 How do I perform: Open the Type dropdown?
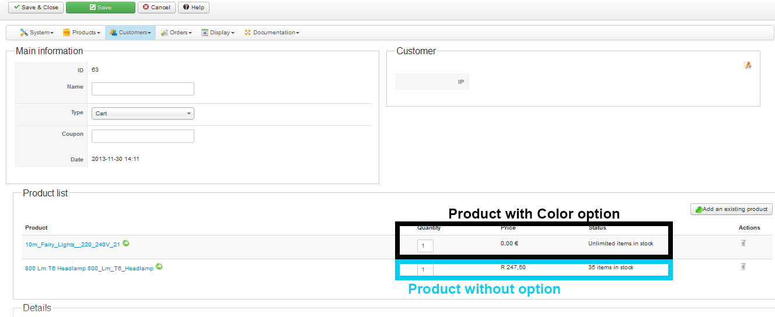point(143,114)
